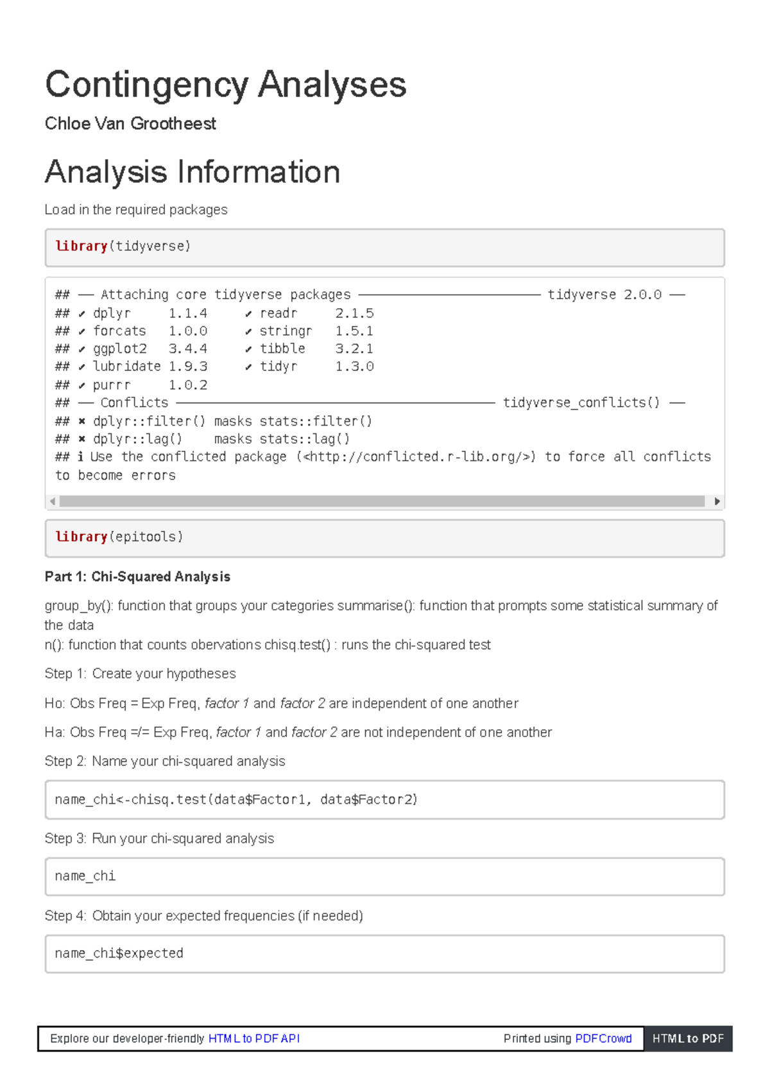Click the forcats 1.0.0 output entry

[x=142, y=331]
